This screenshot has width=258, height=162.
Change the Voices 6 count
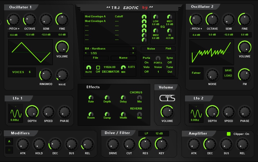pyautogui.click(x=22, y=72)
